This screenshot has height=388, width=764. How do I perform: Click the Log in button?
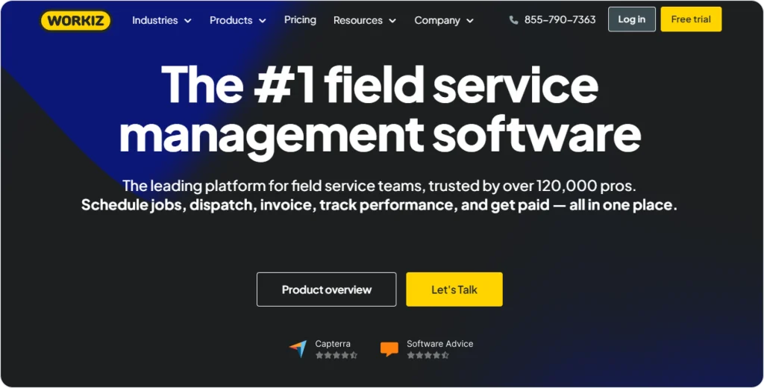[x=631, y=19]
